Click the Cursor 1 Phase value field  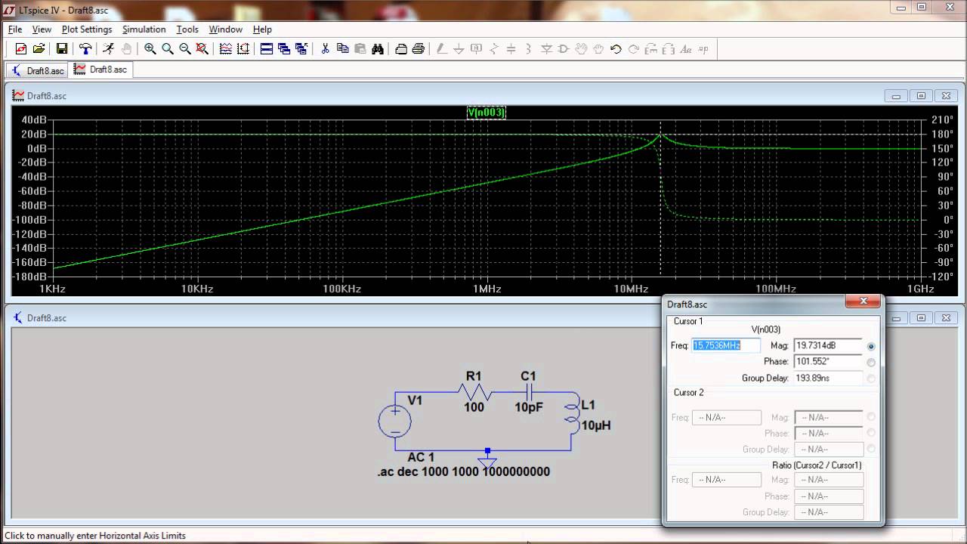[x=828, y=361]
